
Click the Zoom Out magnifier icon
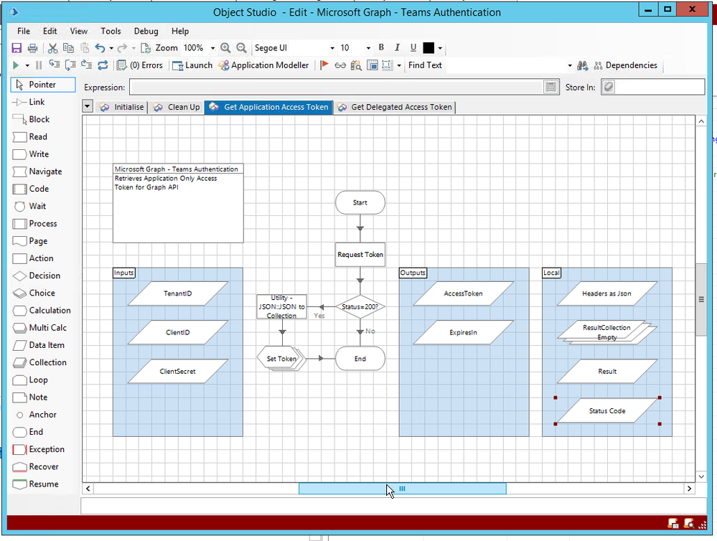coord(241,48)
